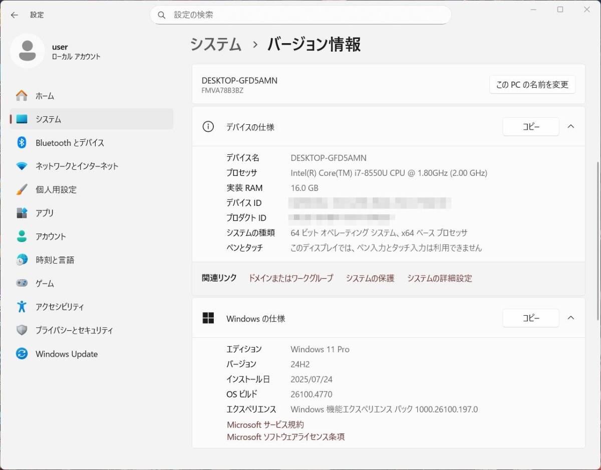Click the Home house icon
Viewport: 601px width, 470px height.
tap(22, 96)
